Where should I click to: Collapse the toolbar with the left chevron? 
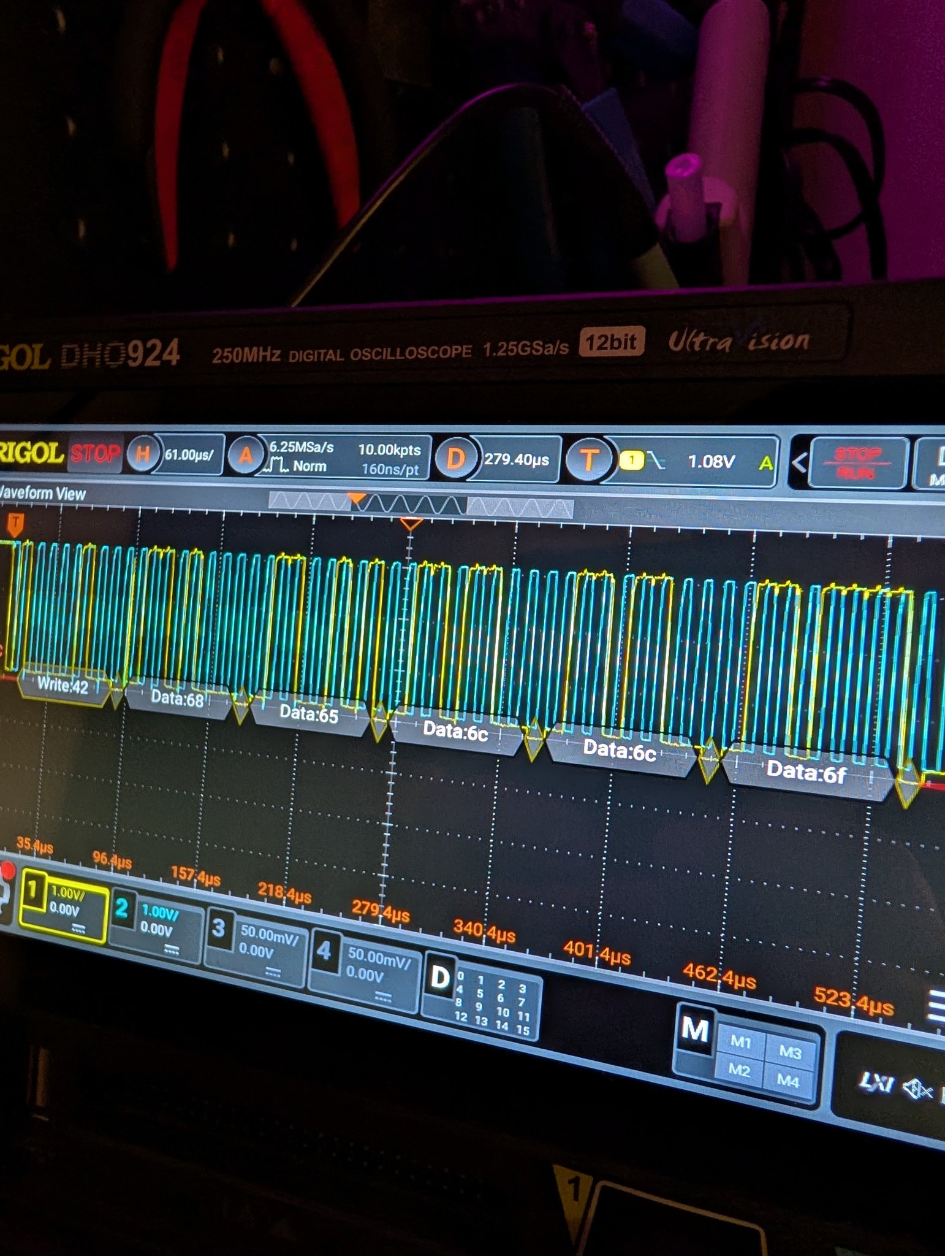pos(799,462)
